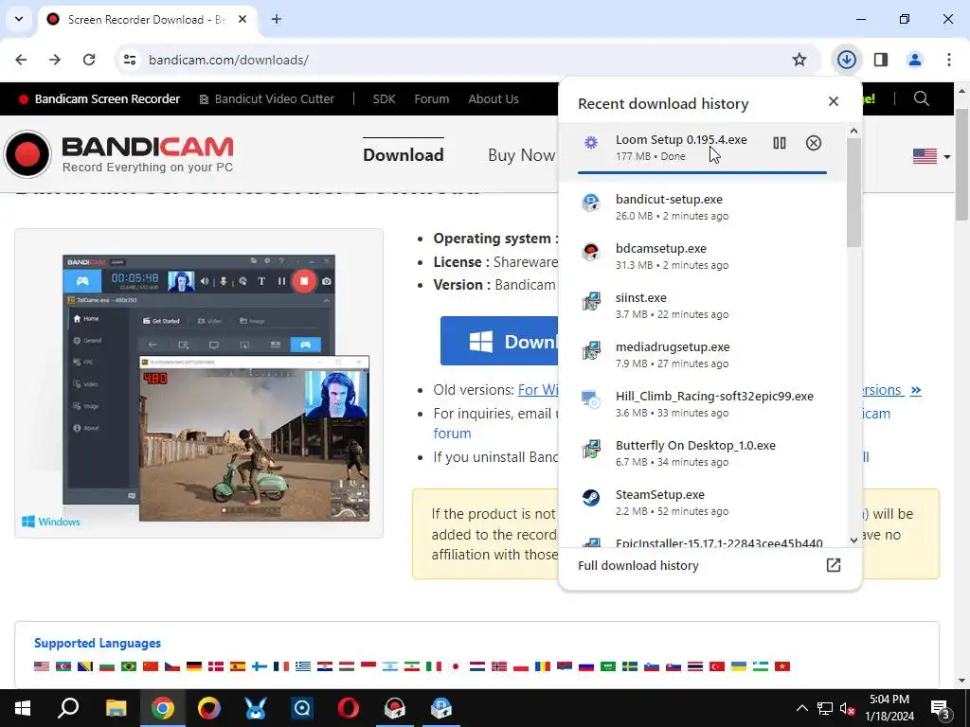The height and width of the screenshot is (727, 970).
Task: Open File Explorer from taskbar
Action: click(116, 708)
